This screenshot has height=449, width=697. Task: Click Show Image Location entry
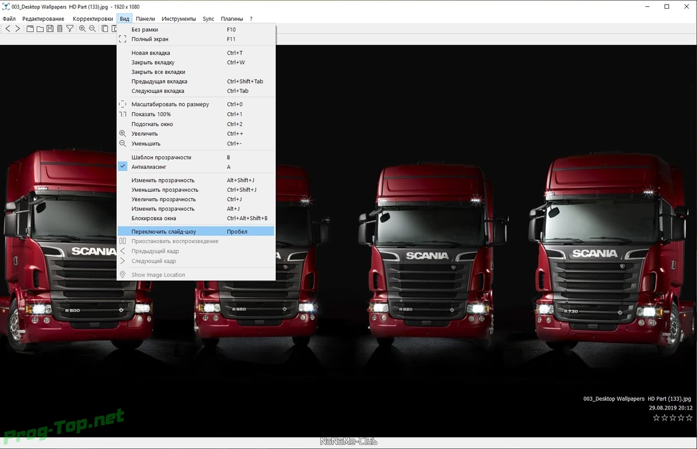click(x=196, y=275)
